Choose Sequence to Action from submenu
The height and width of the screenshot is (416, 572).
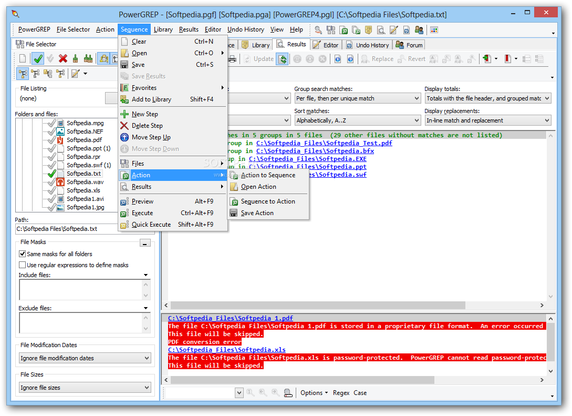268,201
